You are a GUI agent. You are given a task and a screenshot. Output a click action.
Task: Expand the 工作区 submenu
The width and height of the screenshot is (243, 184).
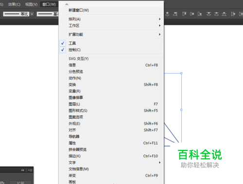[x=112, y=26]
